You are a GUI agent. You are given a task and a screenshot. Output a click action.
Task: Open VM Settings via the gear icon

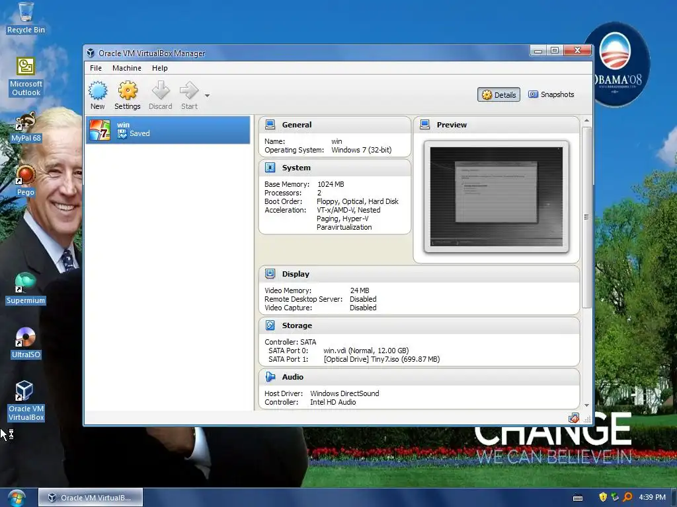128,95
